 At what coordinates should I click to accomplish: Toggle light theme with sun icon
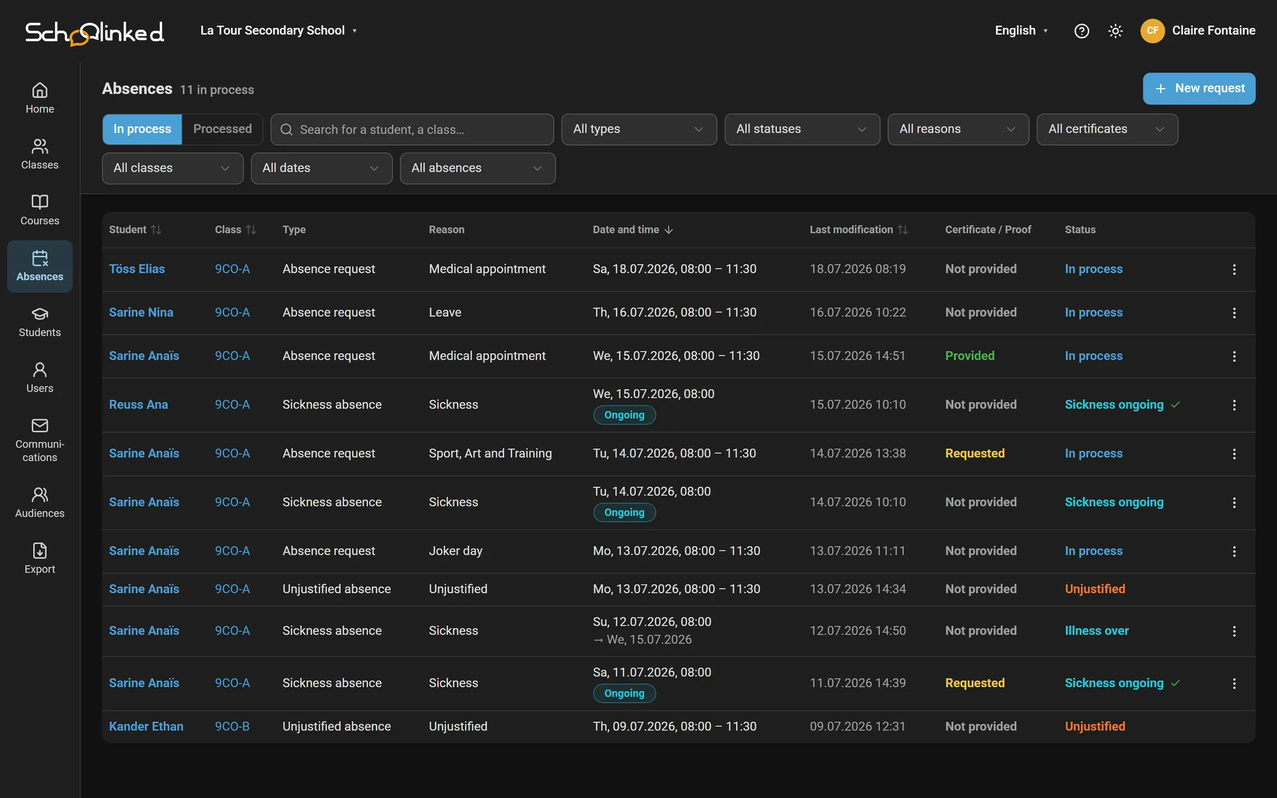click(x=1115, y=31)
